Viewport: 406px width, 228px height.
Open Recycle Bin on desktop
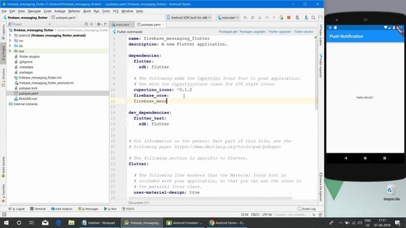(391, 193)
